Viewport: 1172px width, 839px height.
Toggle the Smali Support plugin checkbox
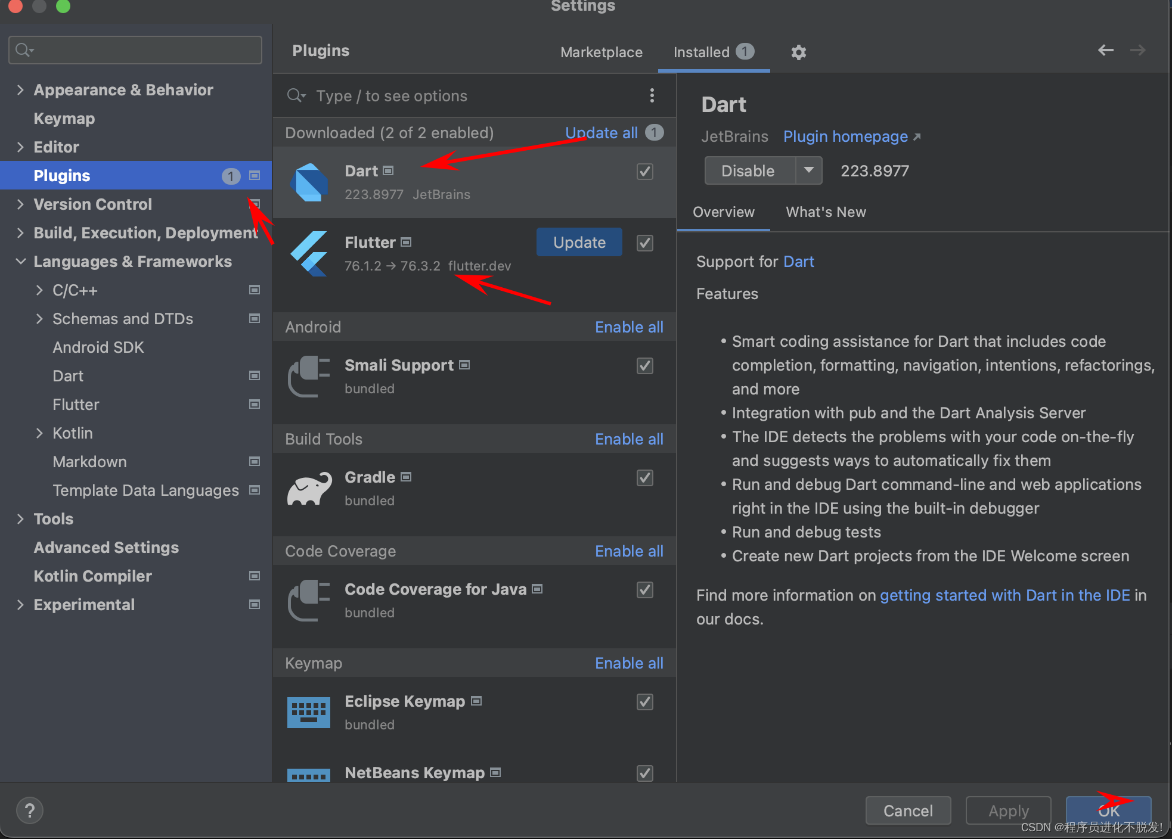(x=644, y=365)
